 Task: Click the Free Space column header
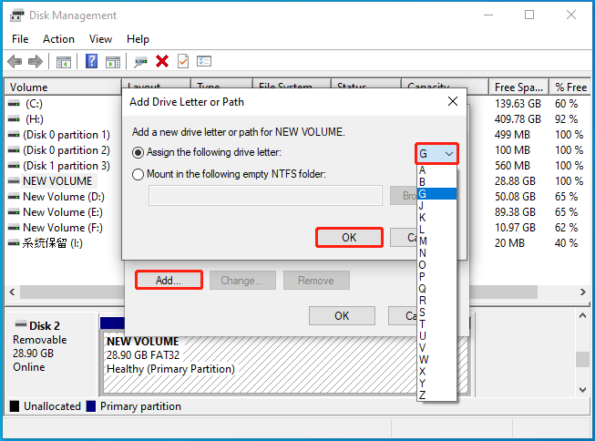coord(518,87)
